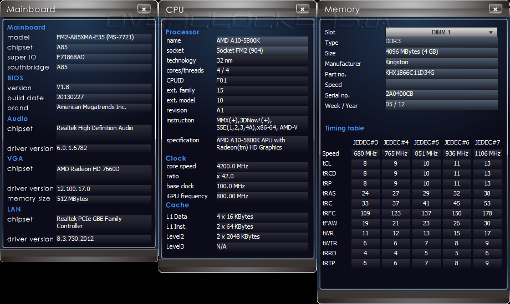The height and width of the screenshot is (304, 510).
Task: Select part number KHX1866C11D34G
Action: coord(441,73)
